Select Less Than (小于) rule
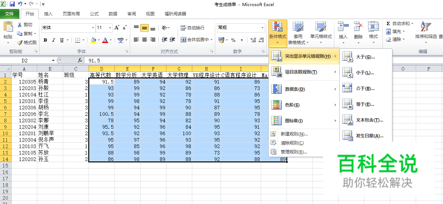The width and height of the screenshot is (443, 204). pos(366,73)
